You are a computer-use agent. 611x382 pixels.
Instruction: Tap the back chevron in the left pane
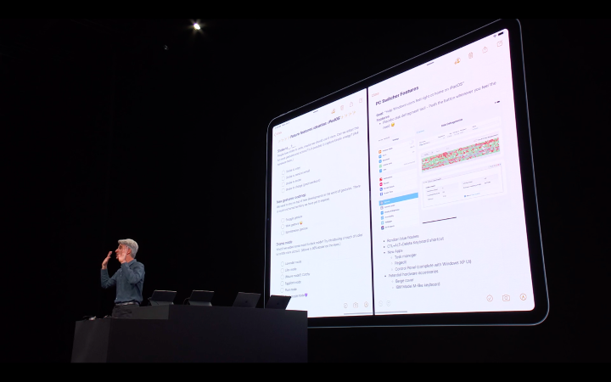click(x=276, y=134)
